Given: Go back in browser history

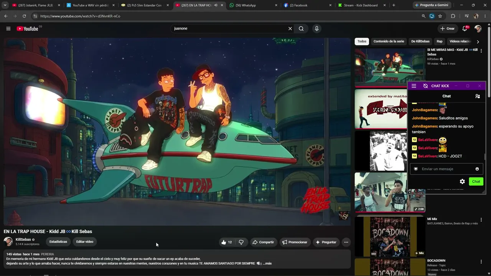Looking at the screenshot, I should (x=6, y=16).
